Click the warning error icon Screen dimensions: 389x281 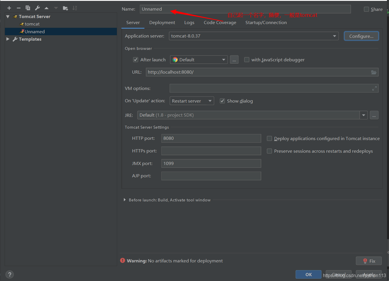pyautogui.click(x=123, y=261)
